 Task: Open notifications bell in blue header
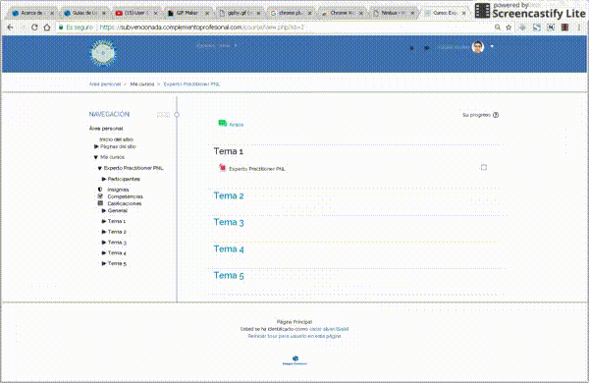412,48
